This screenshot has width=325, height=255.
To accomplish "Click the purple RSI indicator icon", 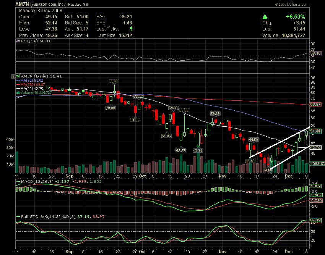I will click(18, 41).
